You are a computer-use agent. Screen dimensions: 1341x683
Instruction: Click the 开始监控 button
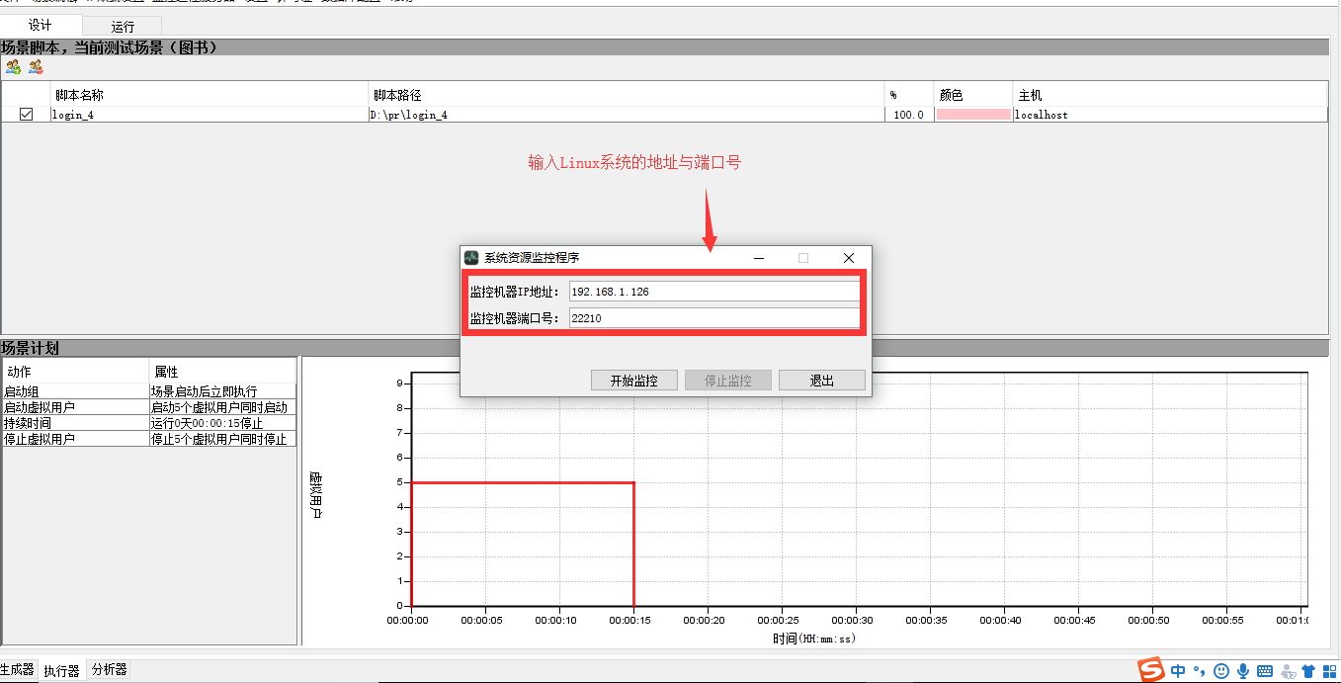[x=633, y=381]
